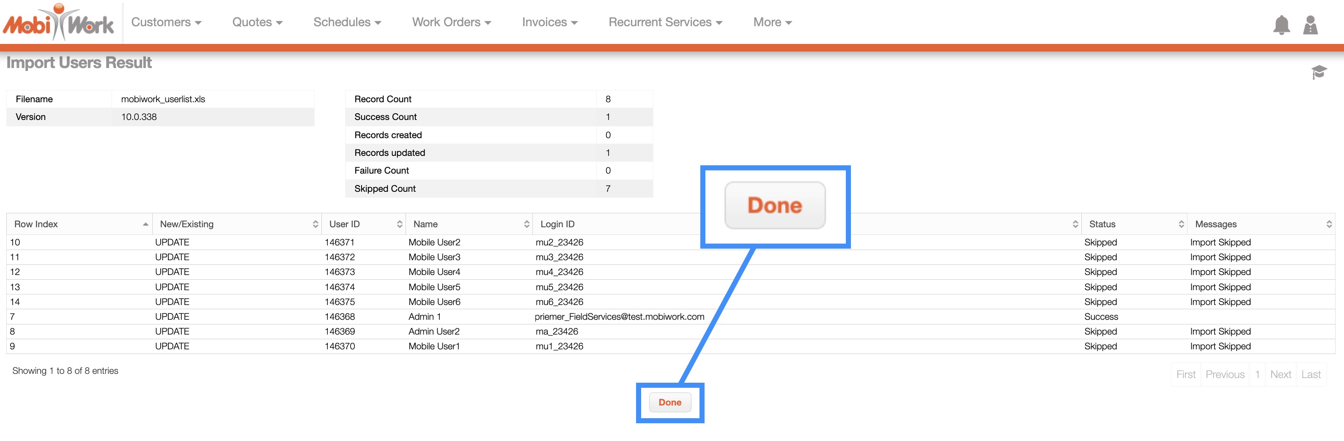Expand the Schedules dropdown menu

[x=347, y=22]
